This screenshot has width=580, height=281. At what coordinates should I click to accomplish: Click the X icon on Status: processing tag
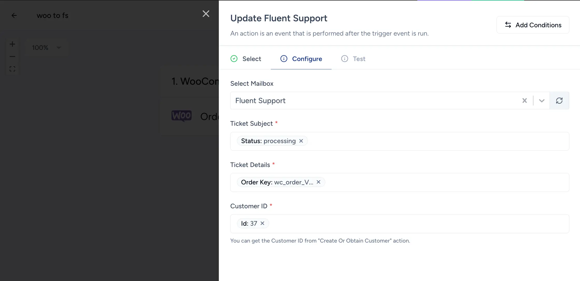(x=301, y=141)
